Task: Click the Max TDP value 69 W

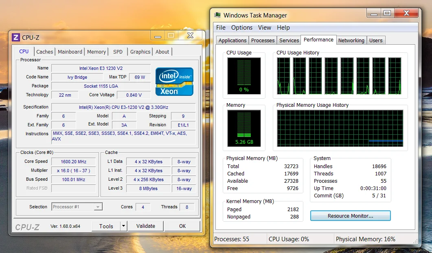Action: pos(140,77)
